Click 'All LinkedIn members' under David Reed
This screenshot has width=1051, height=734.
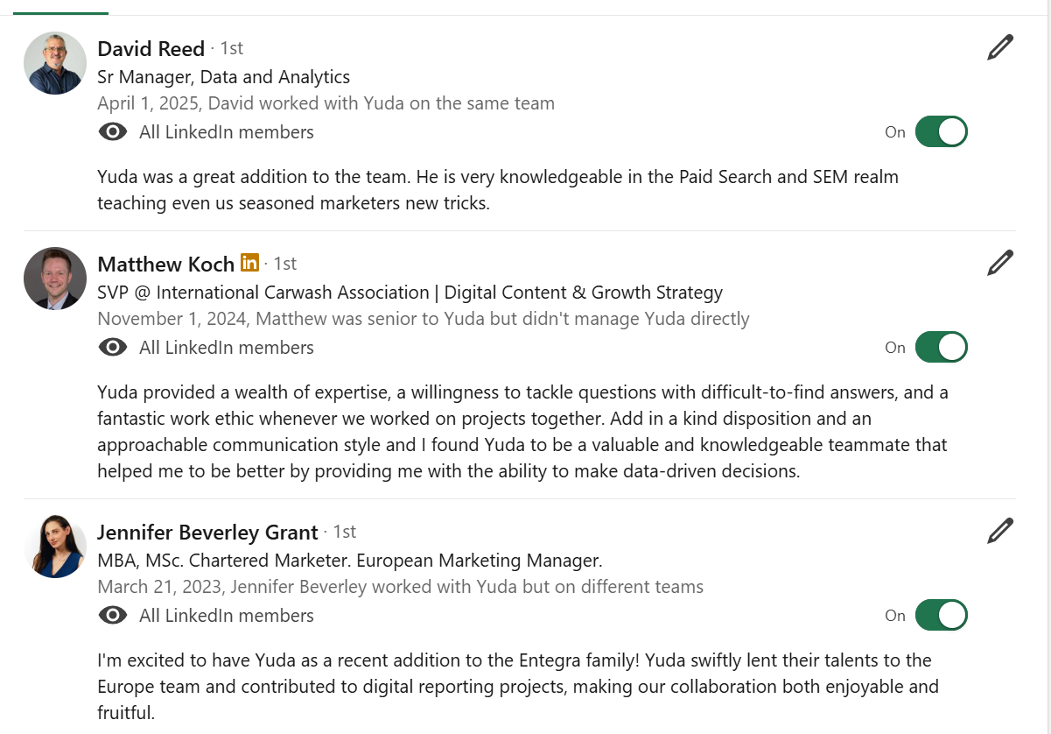coord(226,132)
